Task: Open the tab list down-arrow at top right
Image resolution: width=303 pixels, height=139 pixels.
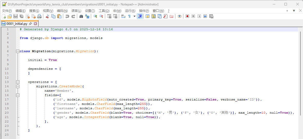Action: [x=294, y=11]
